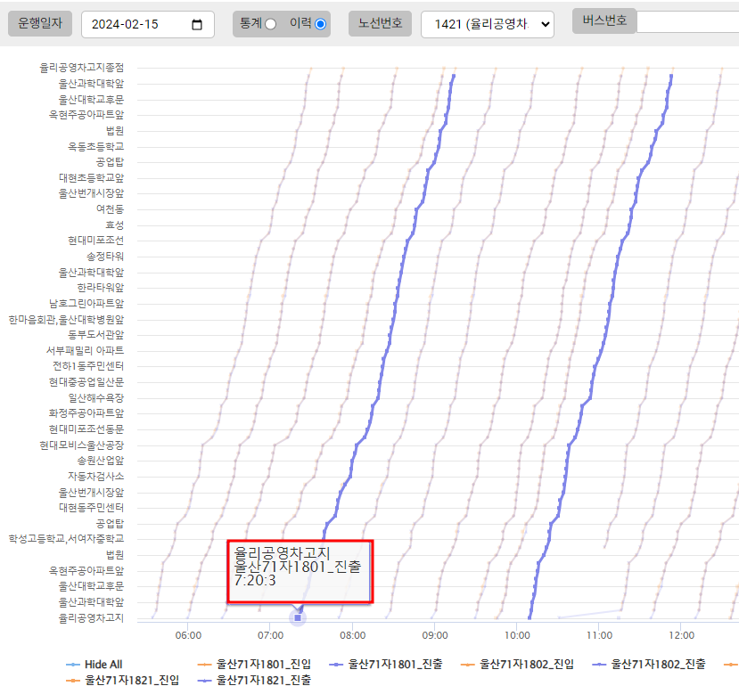Click the 버스번호 text input box
Viewport: 739px width, 686px height.
[686, 21]
